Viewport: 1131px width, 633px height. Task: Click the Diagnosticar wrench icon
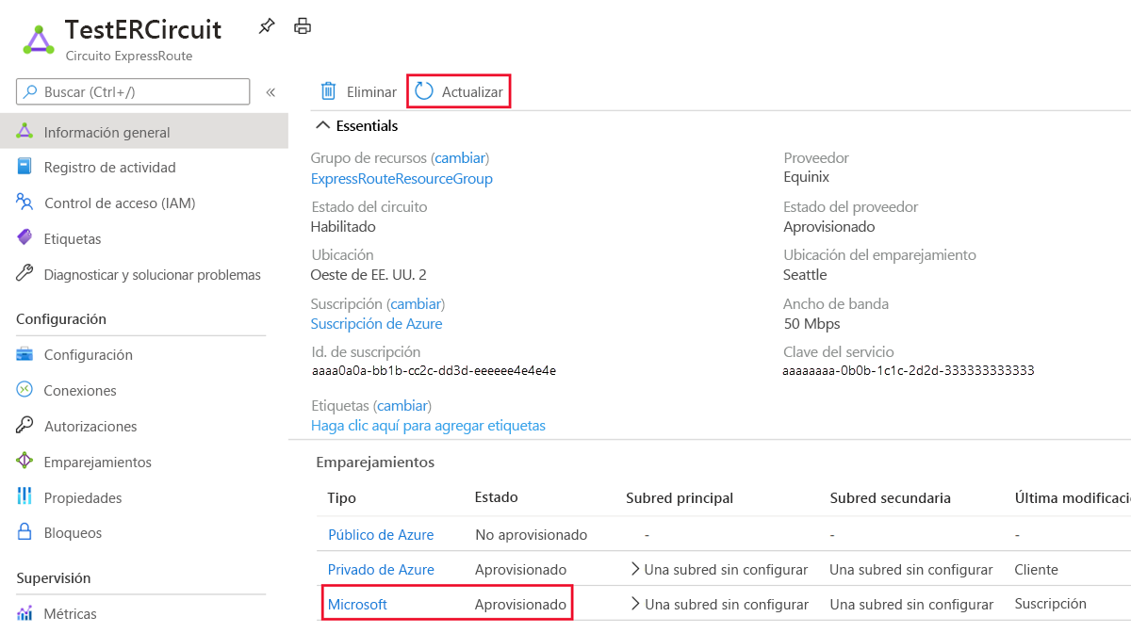pos(25,274)
